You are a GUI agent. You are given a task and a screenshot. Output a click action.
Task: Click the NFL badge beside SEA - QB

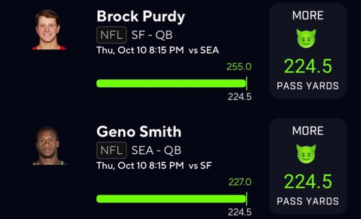pyautogui.click(x=112, y=150)
